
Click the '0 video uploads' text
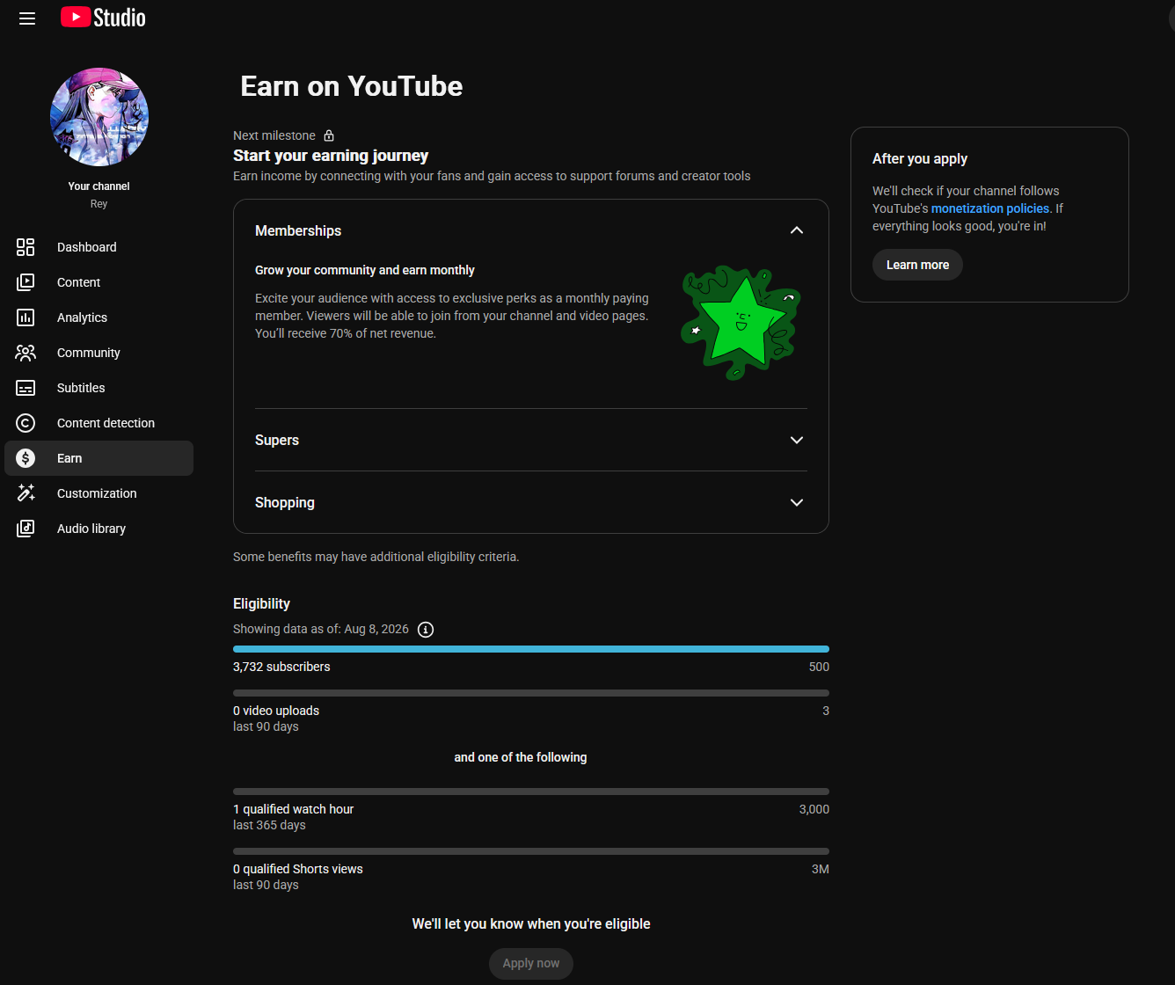tap(276, 711)
